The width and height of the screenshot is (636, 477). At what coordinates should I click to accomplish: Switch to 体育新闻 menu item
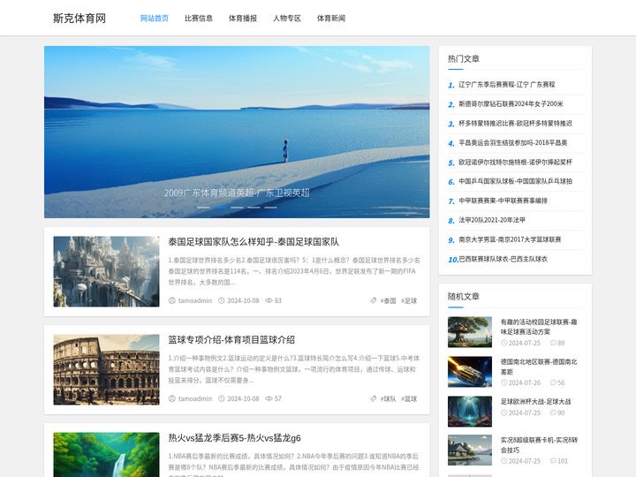331,19
